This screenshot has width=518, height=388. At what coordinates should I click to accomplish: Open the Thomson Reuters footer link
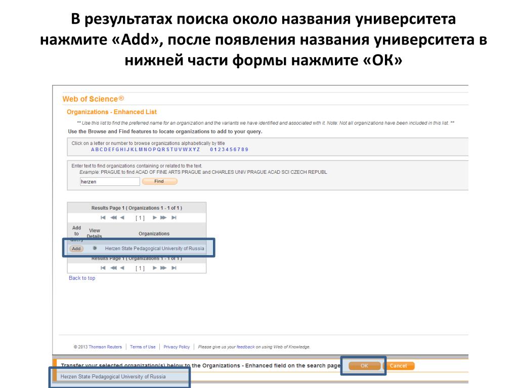[105, 347]
